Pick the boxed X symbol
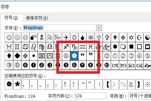The image size is (151, 101). (42, 56)
